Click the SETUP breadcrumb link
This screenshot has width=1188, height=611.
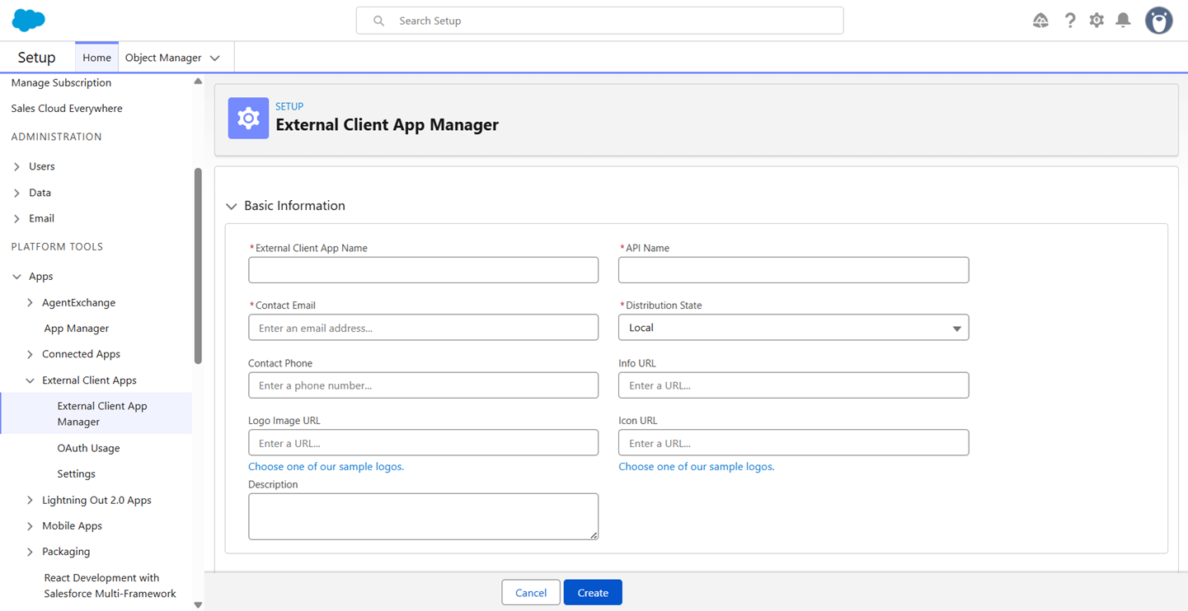pyautogui.click(x=289, y=106)
